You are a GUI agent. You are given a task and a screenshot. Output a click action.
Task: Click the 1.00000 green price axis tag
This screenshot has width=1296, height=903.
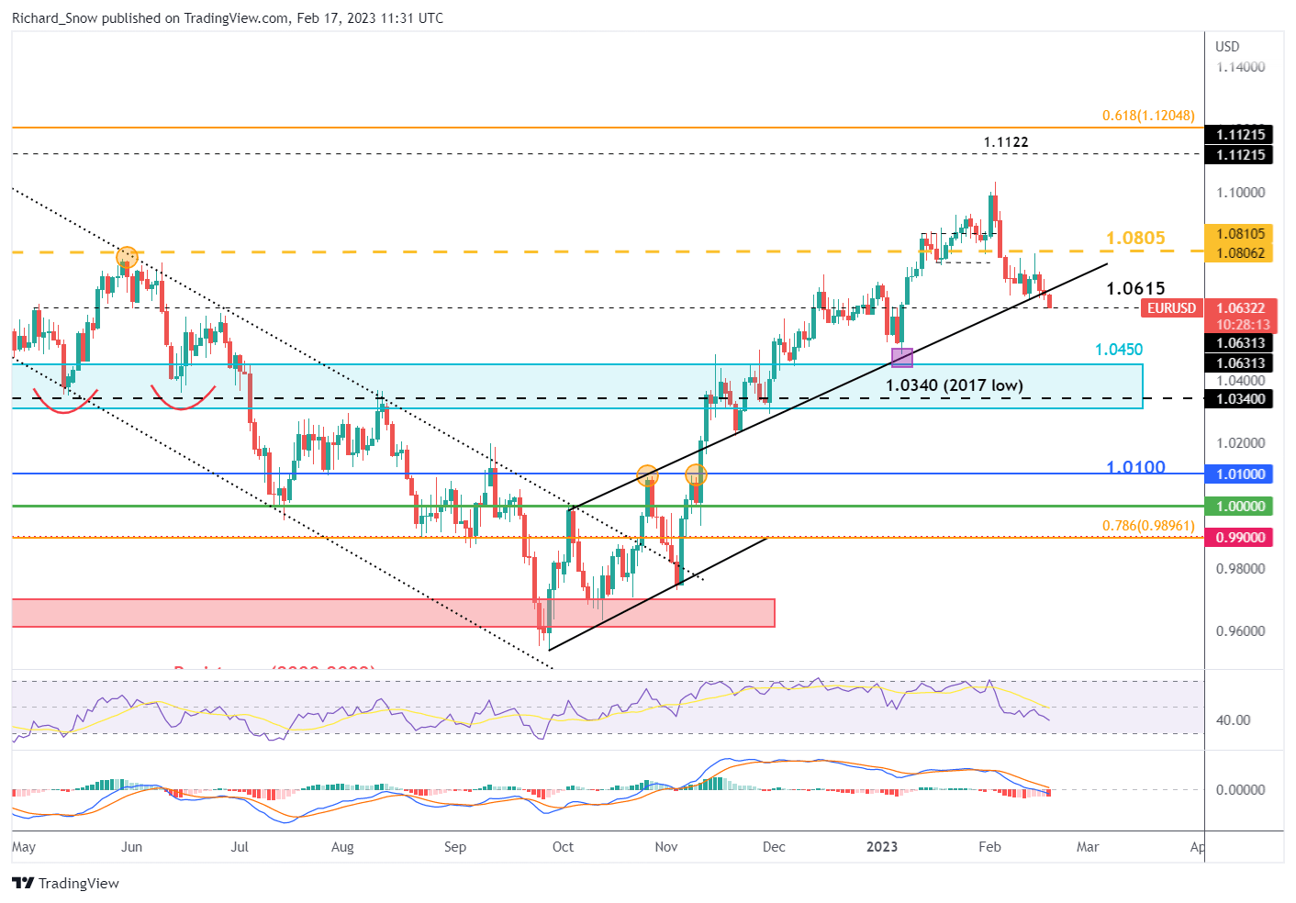coord(1240,507)
